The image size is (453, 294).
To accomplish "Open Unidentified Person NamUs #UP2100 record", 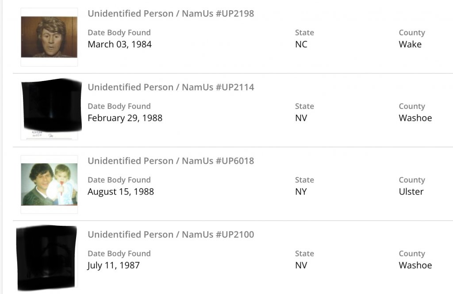I will point(171,234).
